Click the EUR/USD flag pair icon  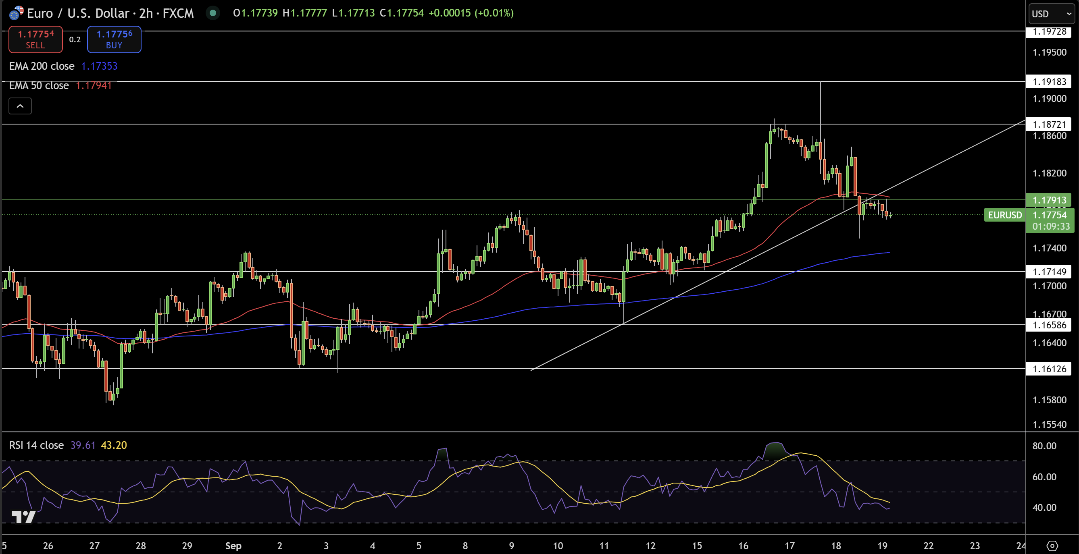click(x=15, y=13)
